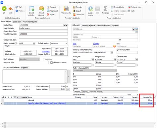Click the IČ DPH verification icon
The width and height of the screenshot is (157, 128).
point(114,46)
